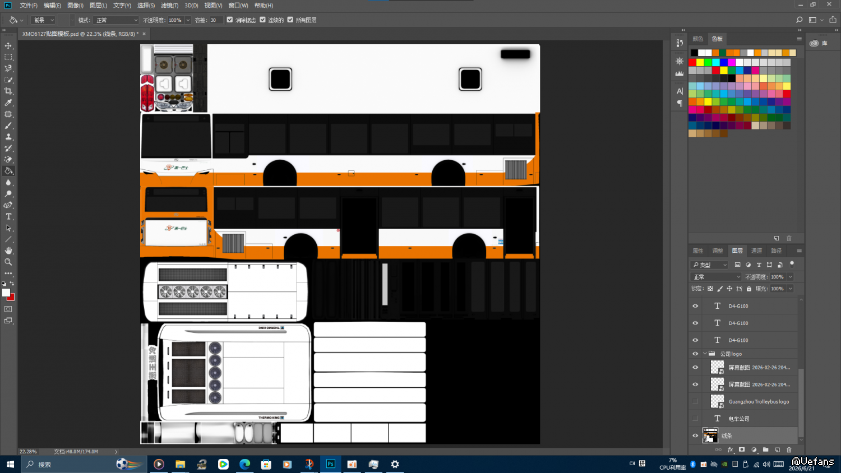Click the delete layer trash icon
Screen dimensions: 841x473
point(789,450)
